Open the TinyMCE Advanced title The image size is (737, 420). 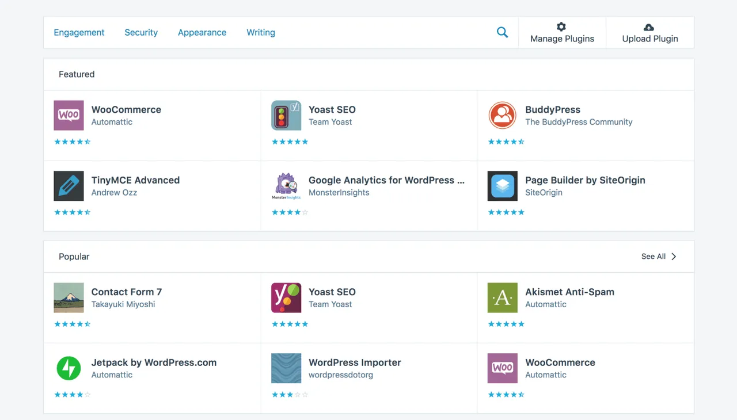135,180
